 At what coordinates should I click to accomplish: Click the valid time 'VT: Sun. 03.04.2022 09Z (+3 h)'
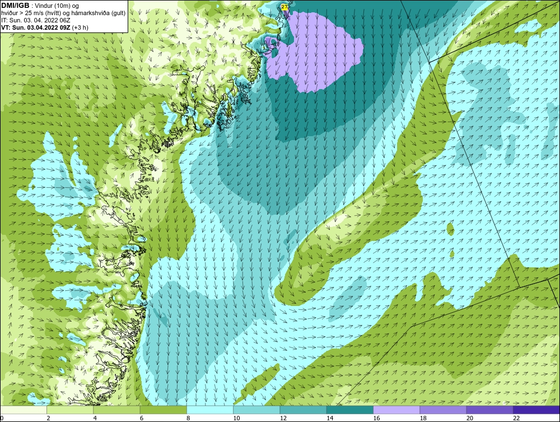[x=45, y=27]
